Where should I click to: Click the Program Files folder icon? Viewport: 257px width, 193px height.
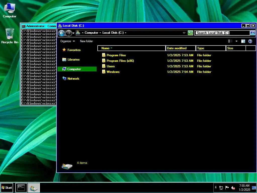point(104,55)
